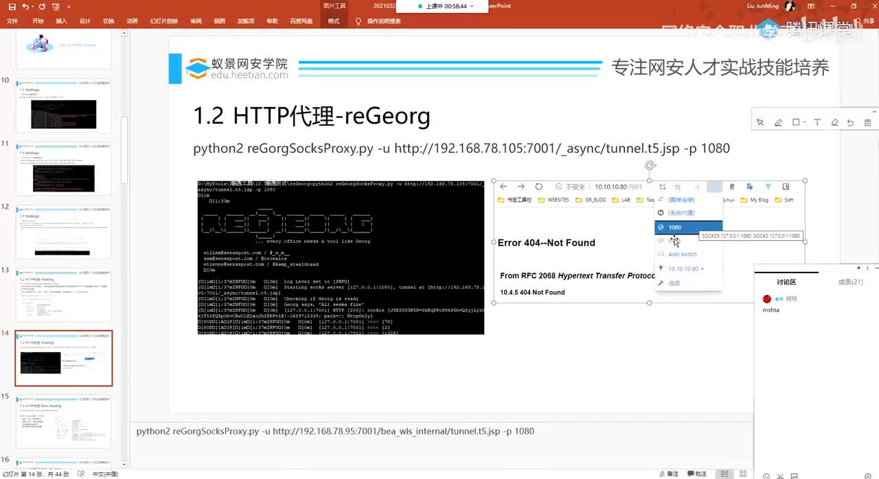Start slideshow from beginning icon in title bar

point(55,6)
